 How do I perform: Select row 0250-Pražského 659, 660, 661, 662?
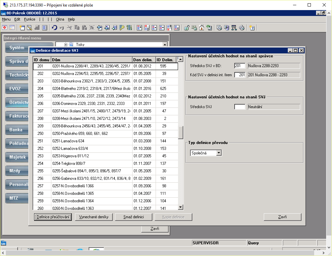pos(106,134)
